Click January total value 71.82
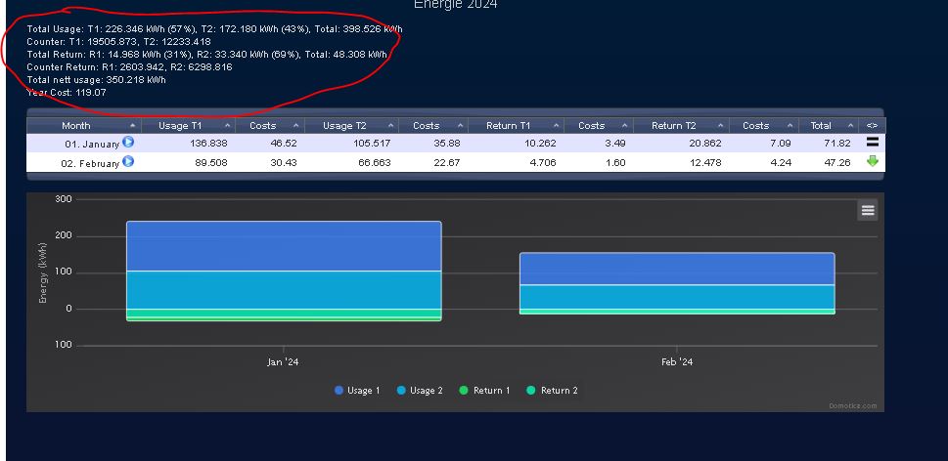 point(837,144)
